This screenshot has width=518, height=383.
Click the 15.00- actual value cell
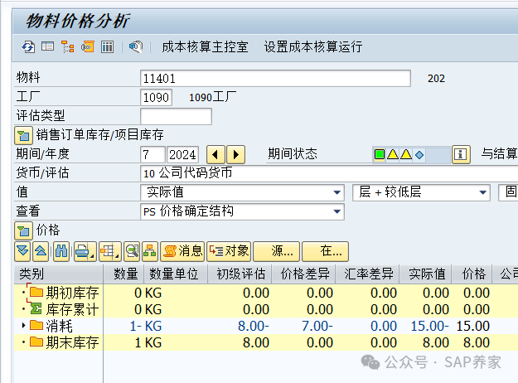(429, 326)
